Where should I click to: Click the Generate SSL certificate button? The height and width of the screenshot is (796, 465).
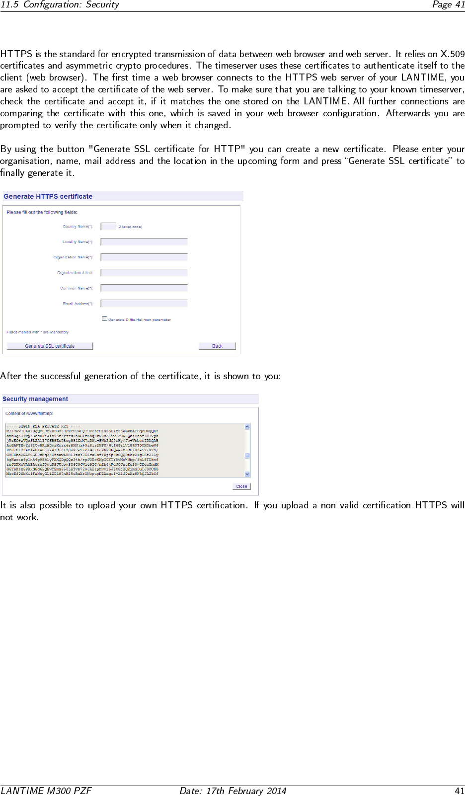[50, 346]
